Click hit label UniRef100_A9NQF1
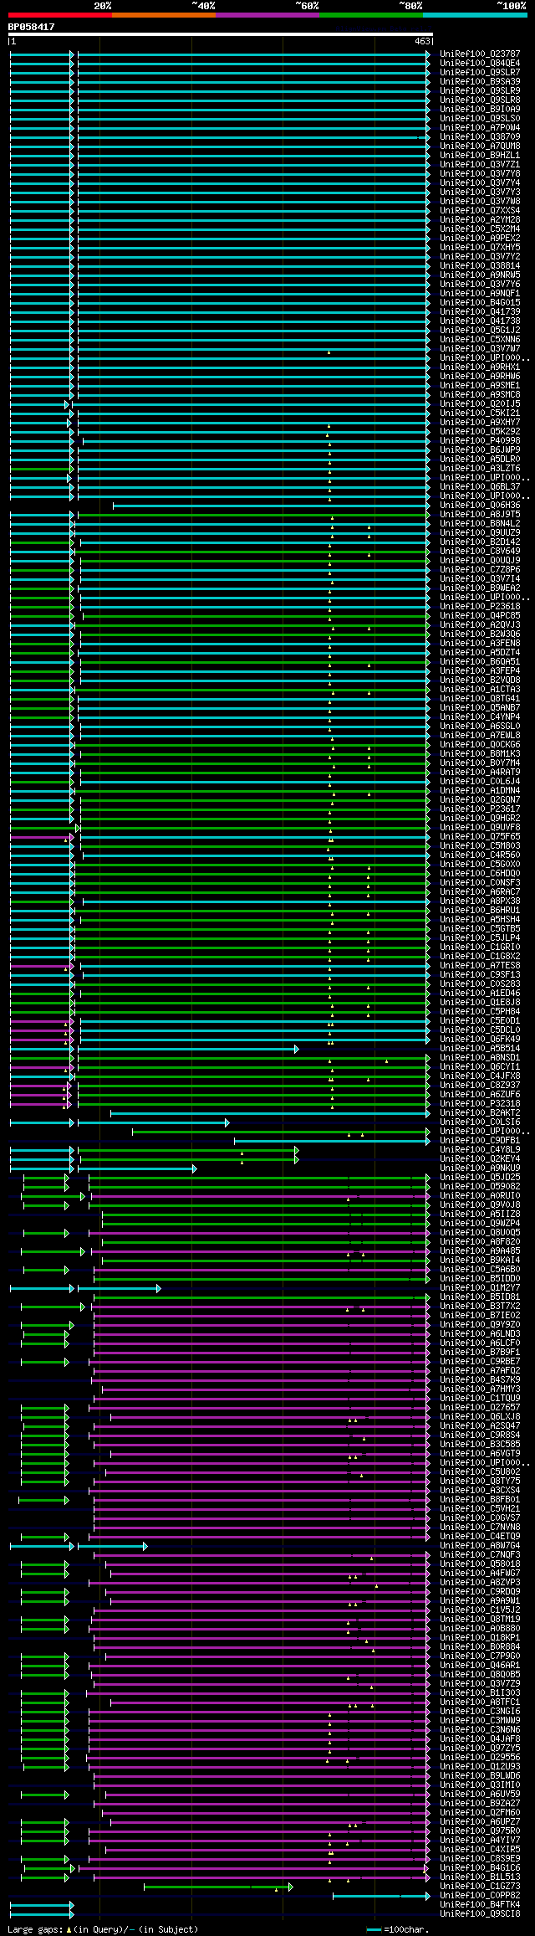The height and width of the screenshot is (1936, 535). tap(480, 293)
